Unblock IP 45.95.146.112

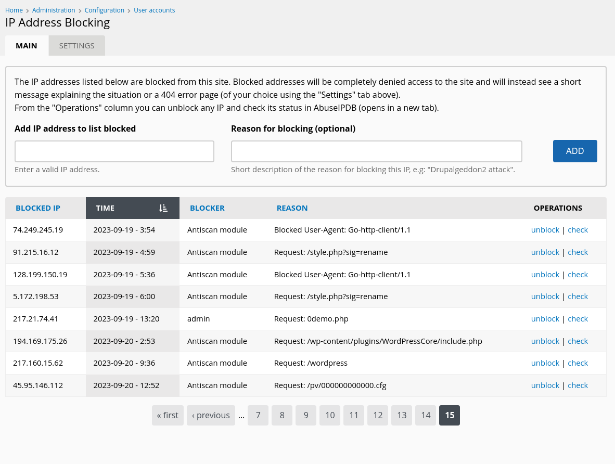tap(545, 385)
